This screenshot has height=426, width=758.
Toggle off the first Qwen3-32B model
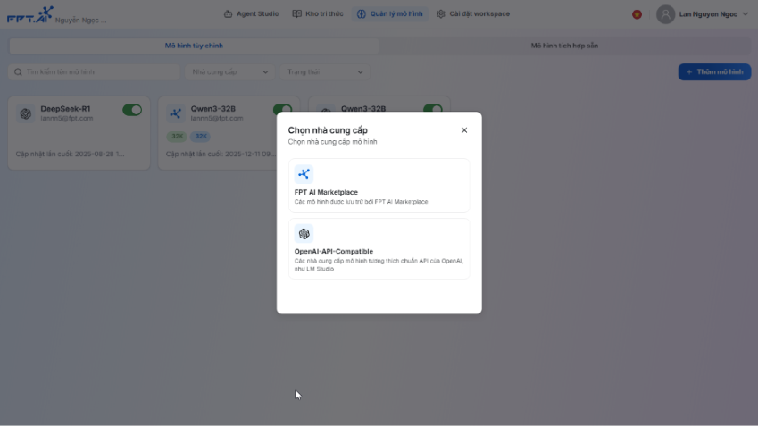click(282, 110)
